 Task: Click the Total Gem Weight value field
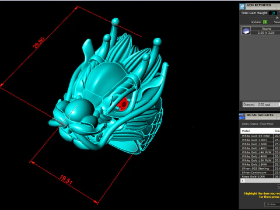pos(273,13)
